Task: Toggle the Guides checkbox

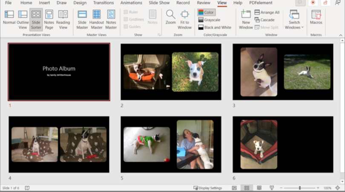Action: coord(126,26)
